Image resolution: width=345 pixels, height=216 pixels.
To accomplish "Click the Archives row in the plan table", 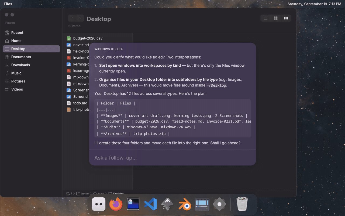I will [133, 134].
